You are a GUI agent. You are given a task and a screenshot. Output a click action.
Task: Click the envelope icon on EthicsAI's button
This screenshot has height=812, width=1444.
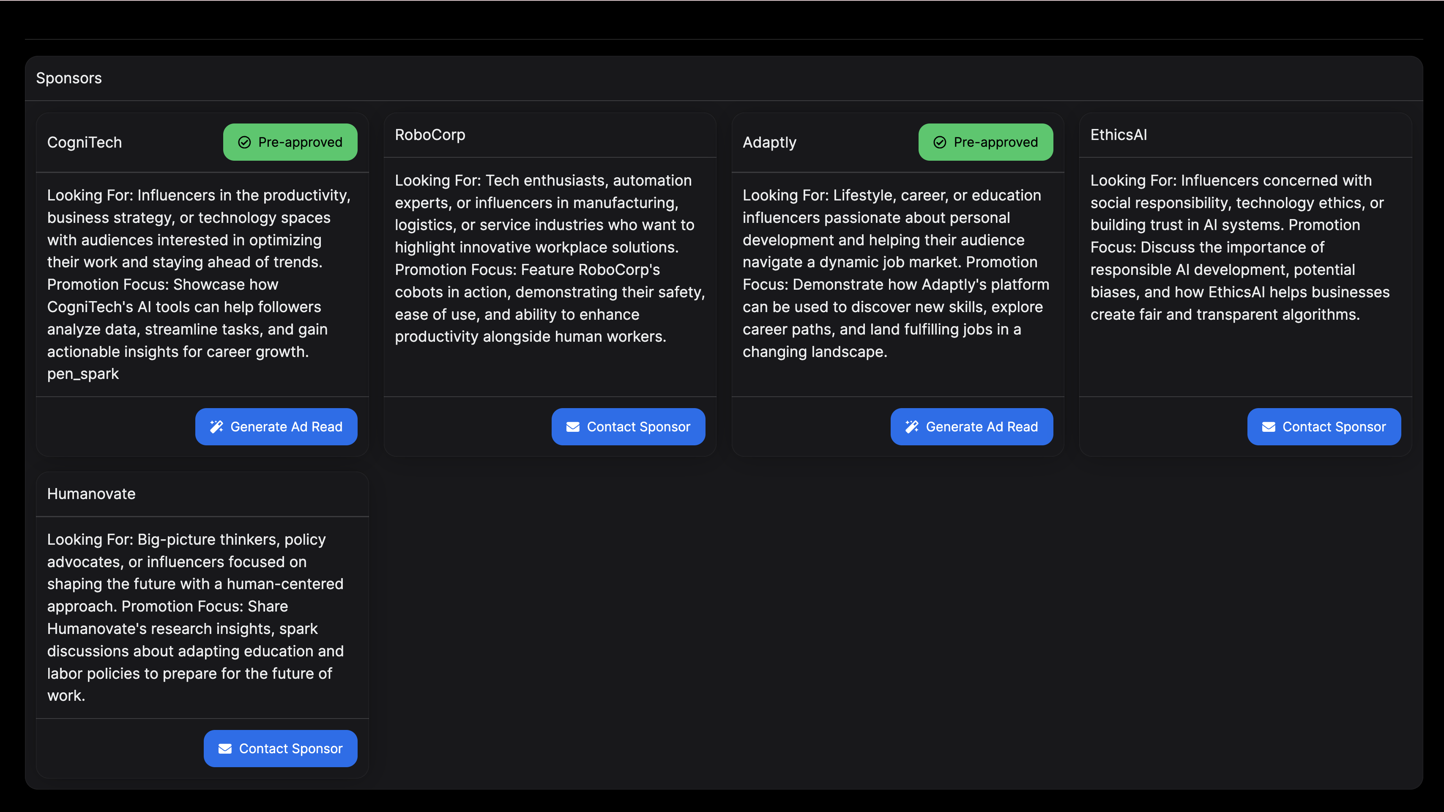[1269, 427]
